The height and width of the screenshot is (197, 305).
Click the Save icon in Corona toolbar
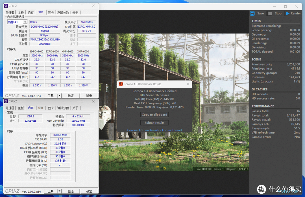[x=252, y=14]
